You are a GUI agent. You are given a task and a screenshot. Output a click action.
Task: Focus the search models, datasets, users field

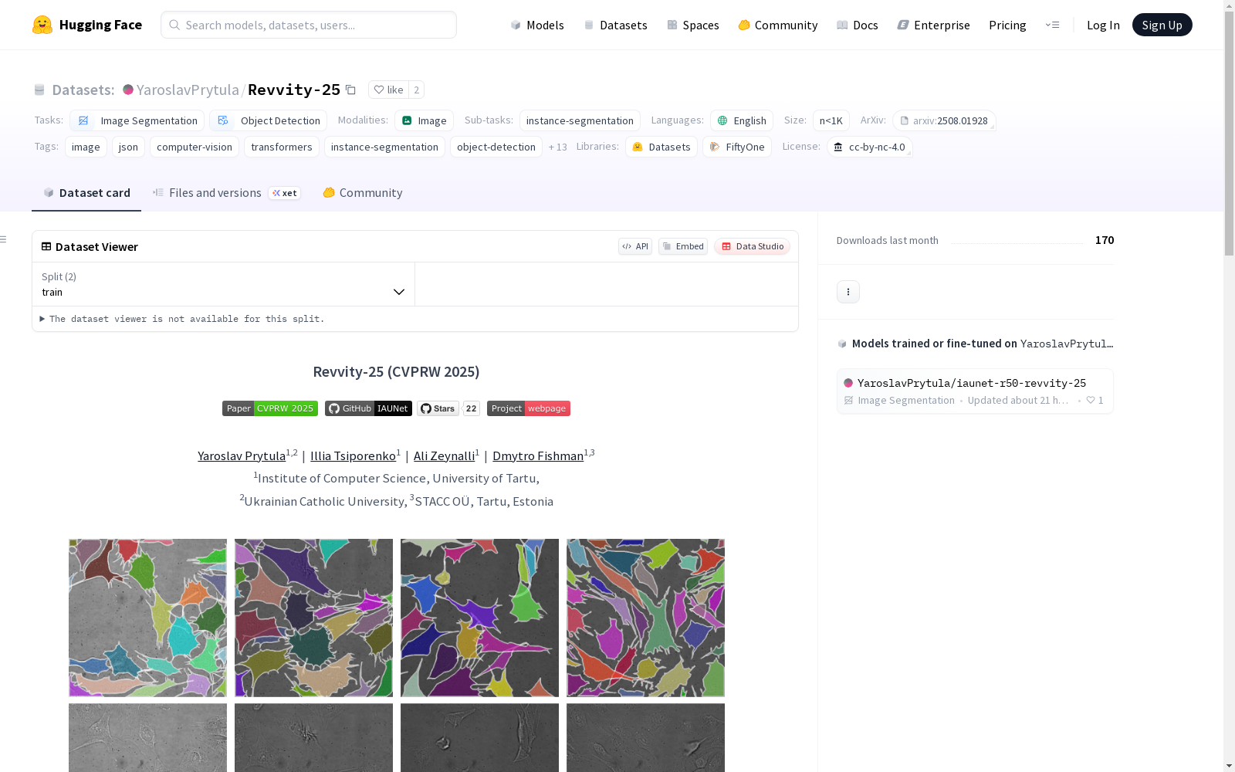pyautogui.click(x=309, y=25)
